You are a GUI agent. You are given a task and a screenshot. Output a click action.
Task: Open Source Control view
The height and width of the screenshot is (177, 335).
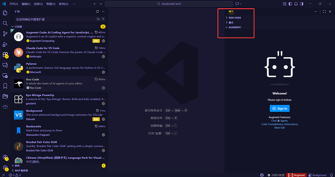pyautogui.click(x=5, y=34)
